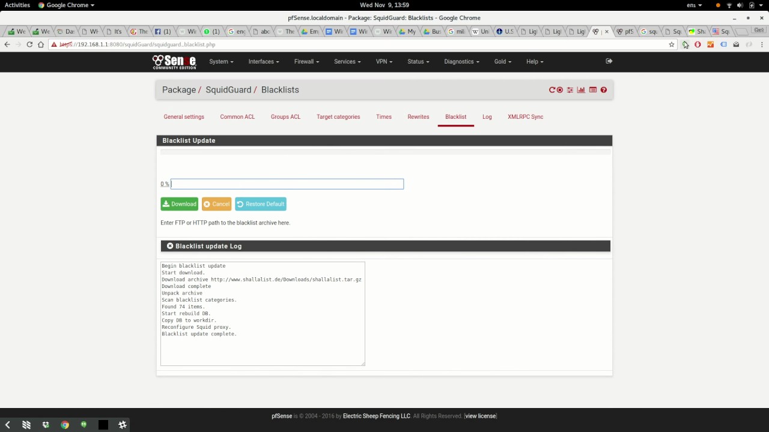Click the mail extension icon in toolbar
This screenshot has width=769, height=432.
736,44
